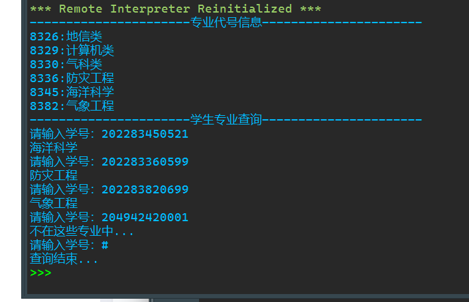
Task: Click the 8329:计算机类 output line
Action: 72,50
